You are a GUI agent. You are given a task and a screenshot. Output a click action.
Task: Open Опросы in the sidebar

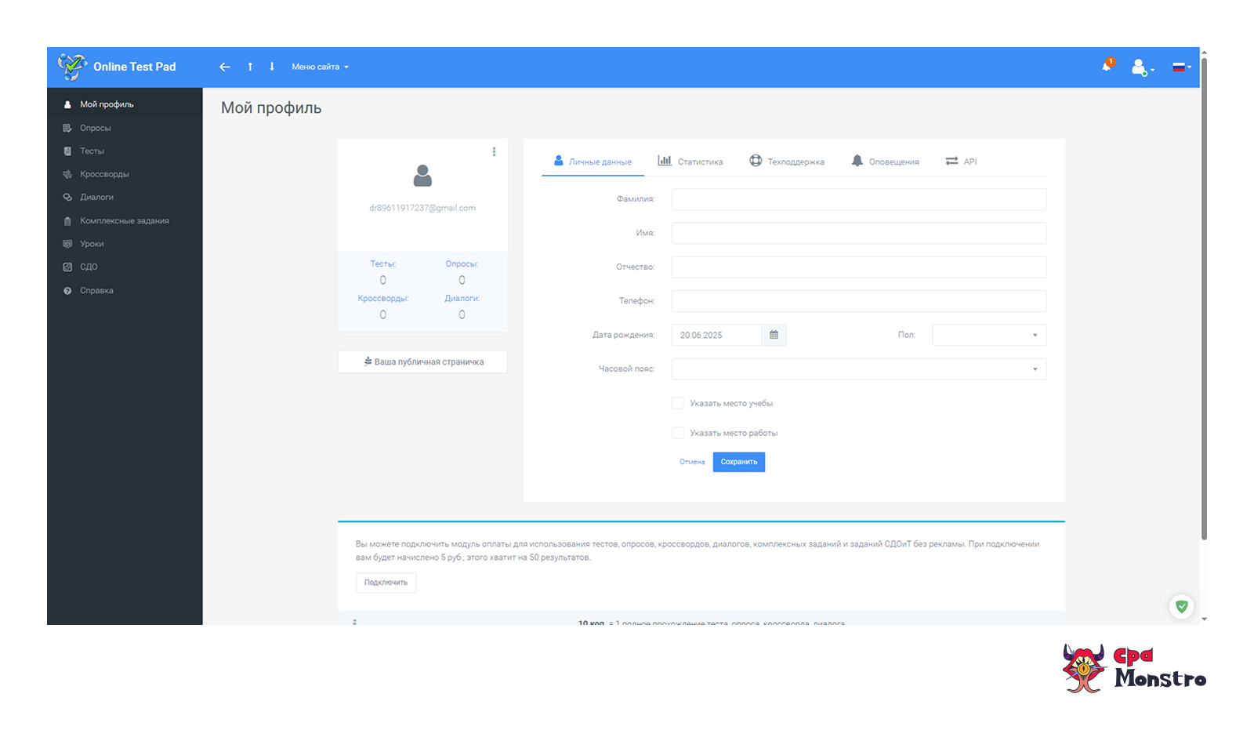click(125, 128)
